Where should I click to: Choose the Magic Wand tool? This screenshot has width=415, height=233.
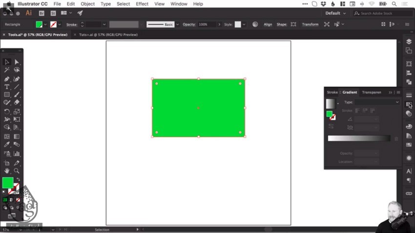7,70
